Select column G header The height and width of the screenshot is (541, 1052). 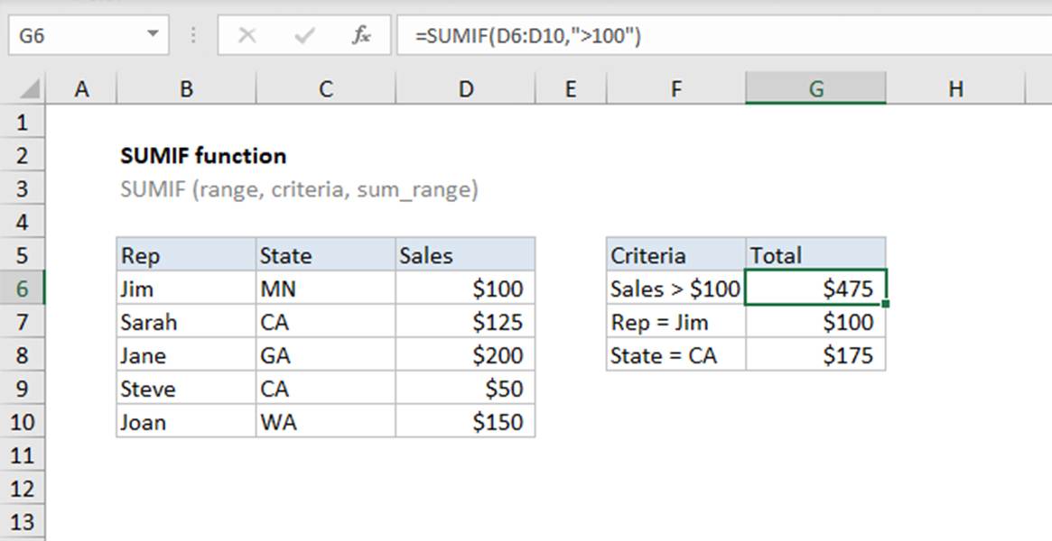point(815,88)
